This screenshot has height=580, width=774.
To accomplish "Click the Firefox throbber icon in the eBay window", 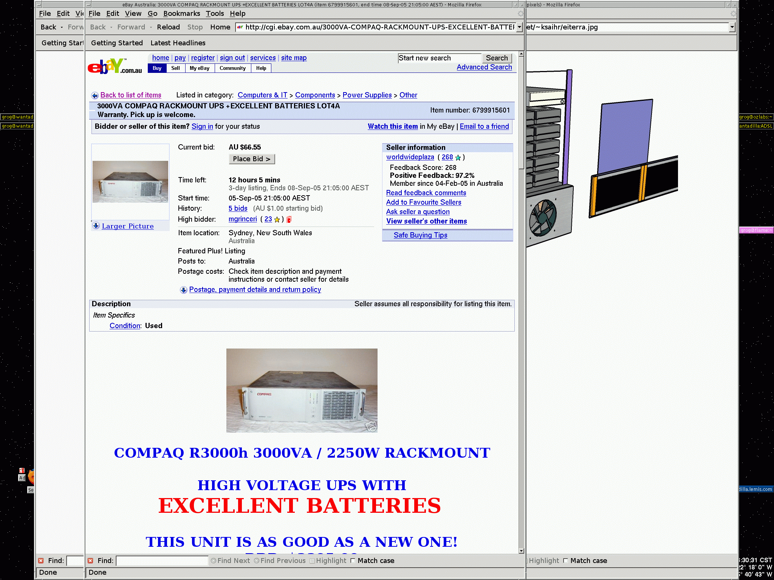I will [520, 14].
